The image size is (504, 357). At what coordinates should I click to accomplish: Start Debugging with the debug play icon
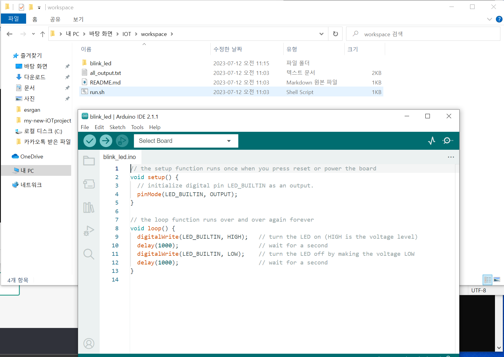pyautogui.click(x=122, y=141)
